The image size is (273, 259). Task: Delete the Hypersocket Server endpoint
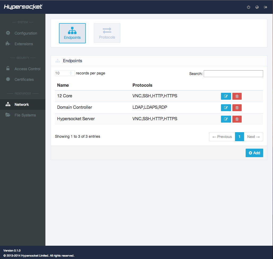237,119
